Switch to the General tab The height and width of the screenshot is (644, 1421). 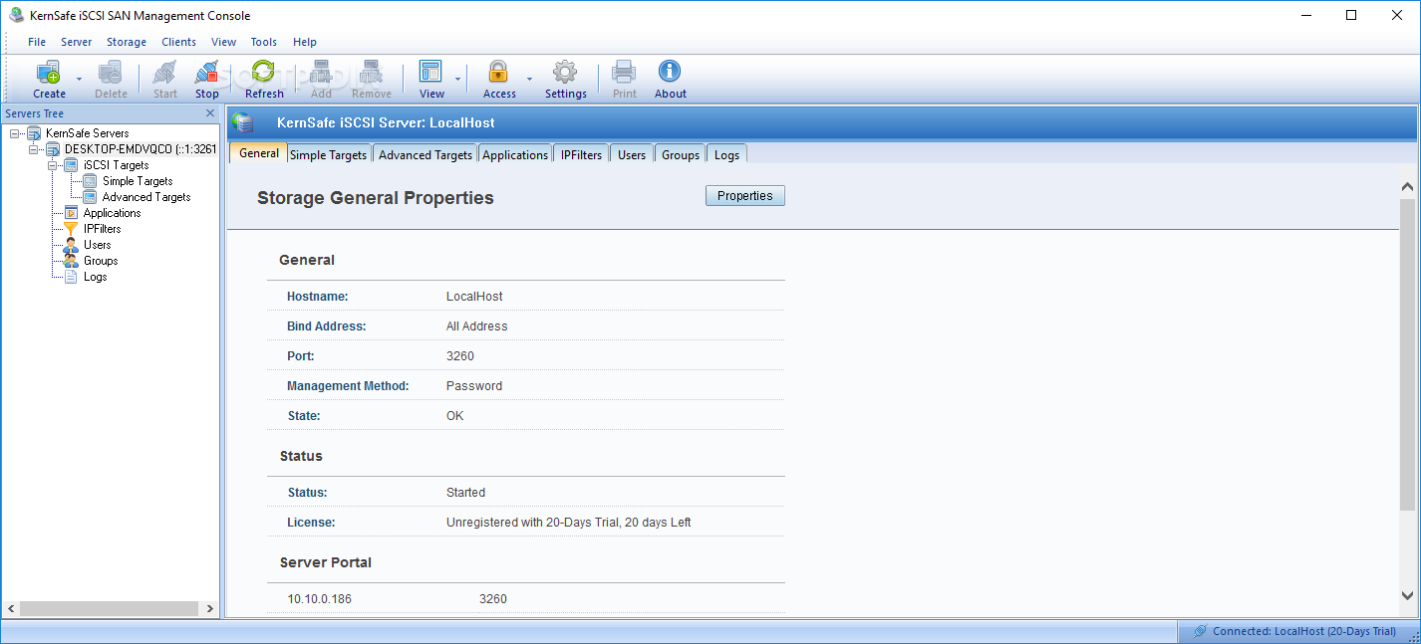(259, 153)
